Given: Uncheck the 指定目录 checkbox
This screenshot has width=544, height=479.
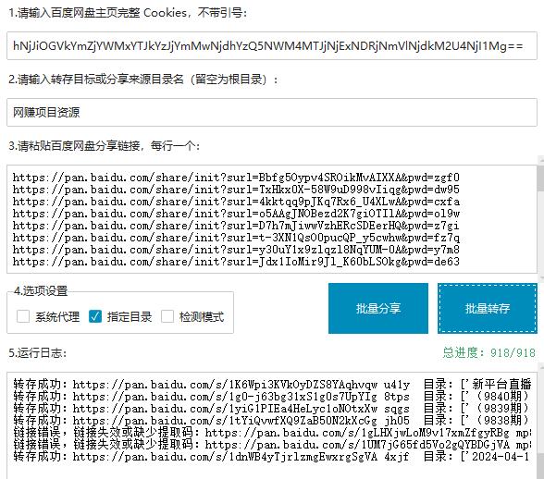Looking at the screenshot, I should pyautogui.click(x=95, y=316).
